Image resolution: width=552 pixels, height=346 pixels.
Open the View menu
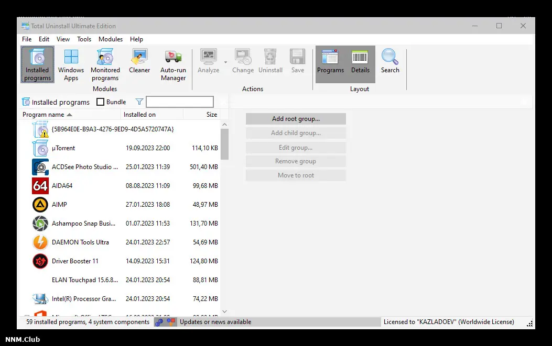[x=63, y=39]
